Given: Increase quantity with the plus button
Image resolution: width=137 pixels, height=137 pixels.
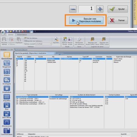Looking at the screenshot, I should 100,9.
